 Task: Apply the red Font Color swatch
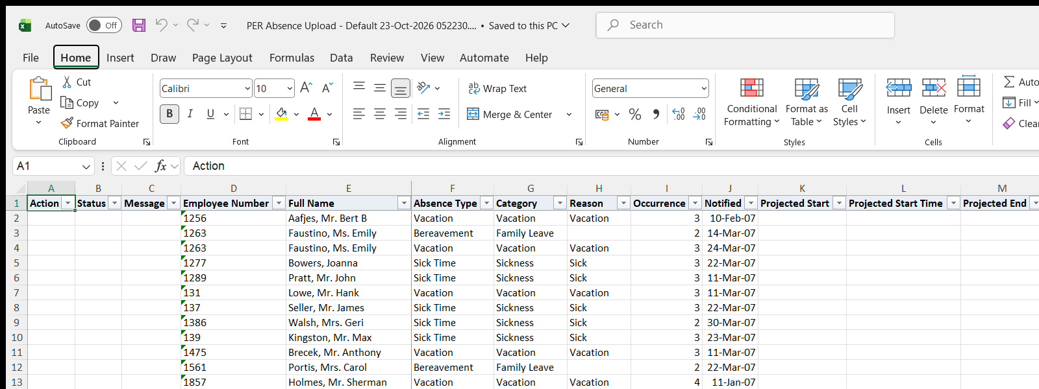coord(314,114)
